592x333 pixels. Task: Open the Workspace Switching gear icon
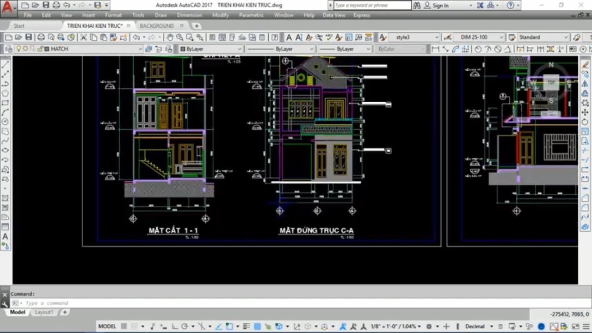tap(429, 326)
